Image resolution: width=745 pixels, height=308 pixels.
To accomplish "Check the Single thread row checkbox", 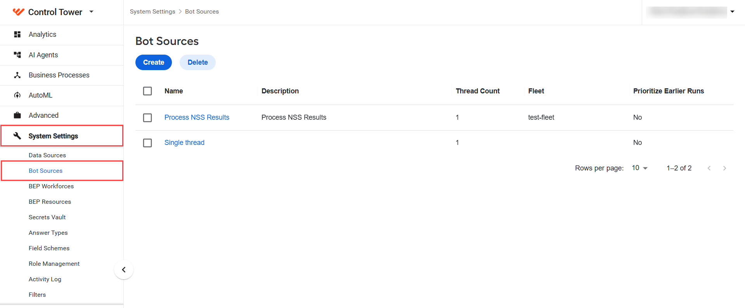I will click(x=147, y=143).
